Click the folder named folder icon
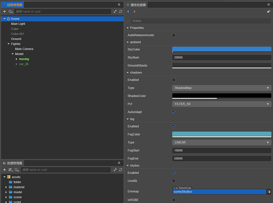273x203 pixels. [11, 182]
